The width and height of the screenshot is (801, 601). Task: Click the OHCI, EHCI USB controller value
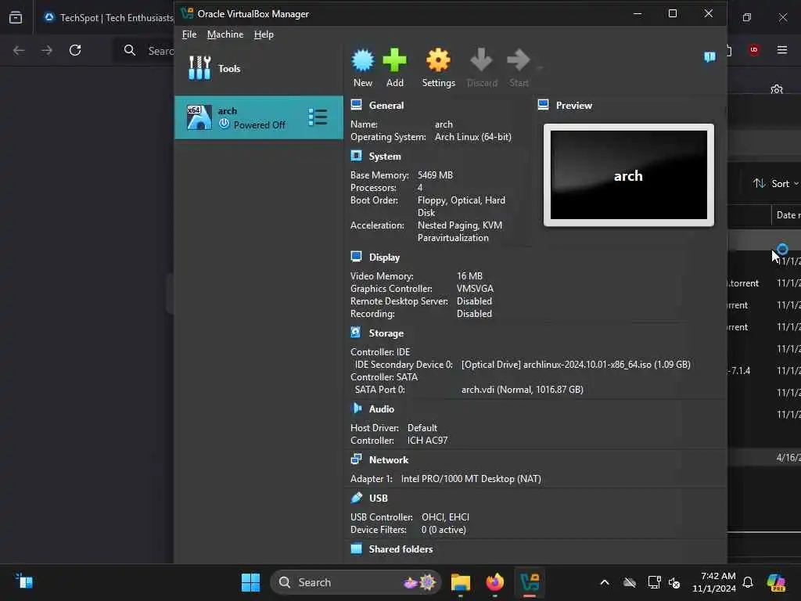pos(445,517)
